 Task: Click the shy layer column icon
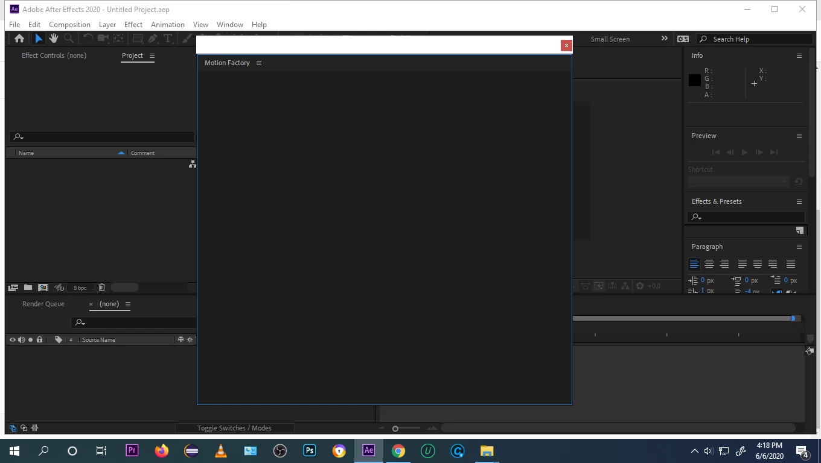pos(180,339)
